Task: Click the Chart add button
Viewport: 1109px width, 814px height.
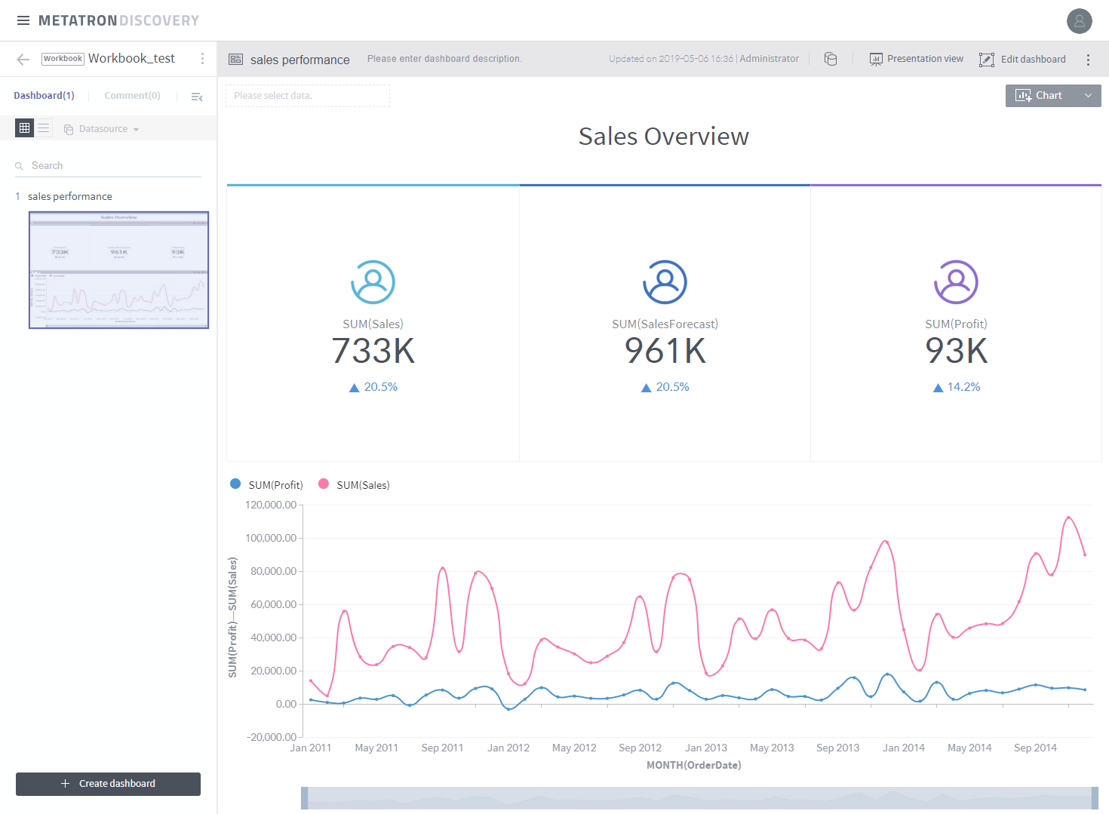Action: point(1040,96)
